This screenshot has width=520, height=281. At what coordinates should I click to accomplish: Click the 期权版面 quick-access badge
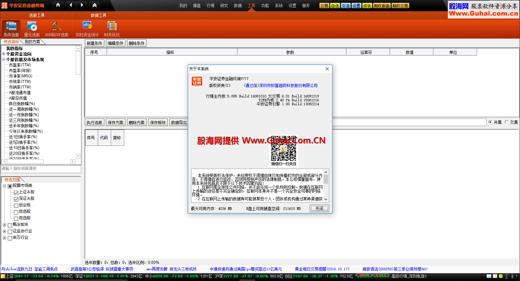tap(382, 6)
